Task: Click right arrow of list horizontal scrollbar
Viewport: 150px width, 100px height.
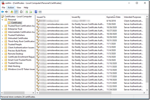Action: pyautogui.click(x=144, y=93)
